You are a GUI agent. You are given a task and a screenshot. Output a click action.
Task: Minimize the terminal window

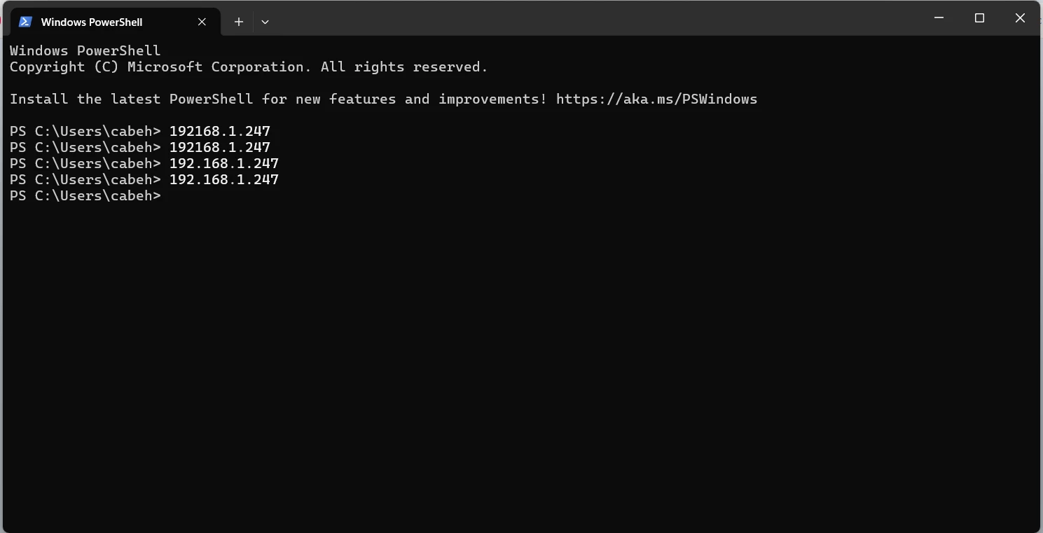[x=939, y=18]
